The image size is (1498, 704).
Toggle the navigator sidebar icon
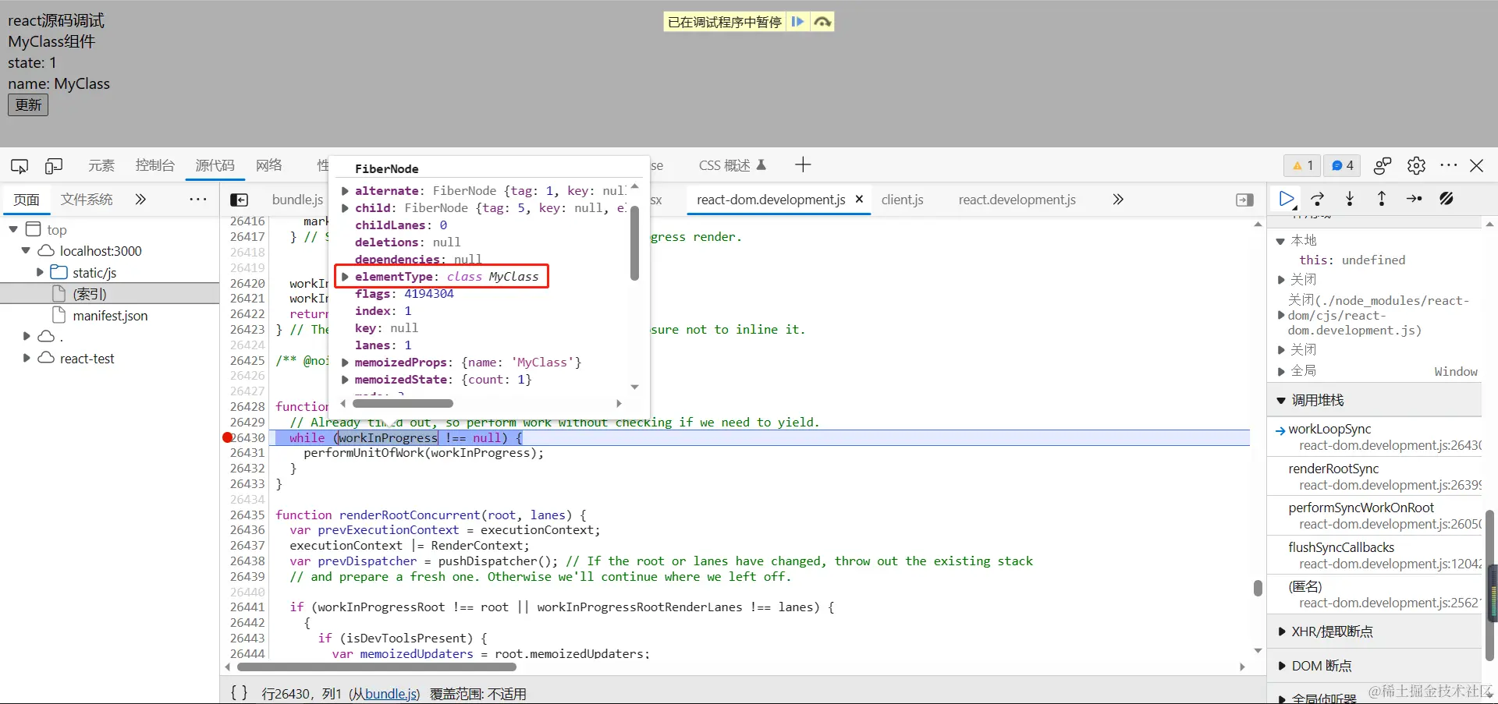click(x=240, y=200)
